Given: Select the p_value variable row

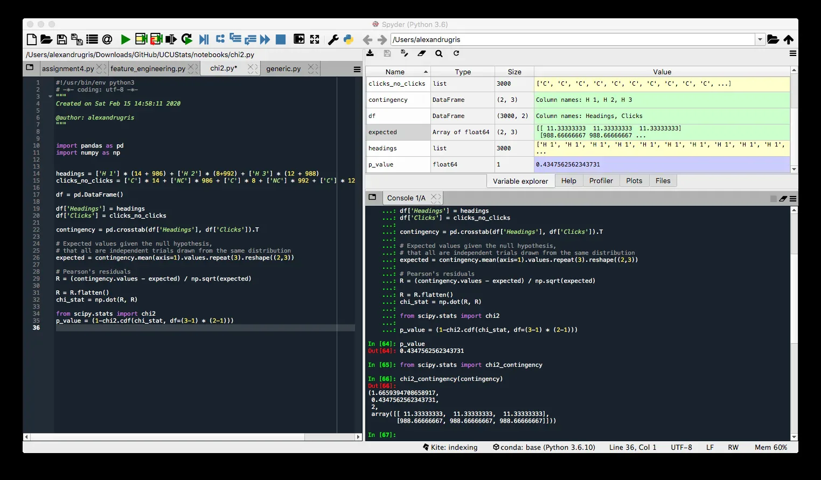Looking at the screenshot, I should 578,164.
